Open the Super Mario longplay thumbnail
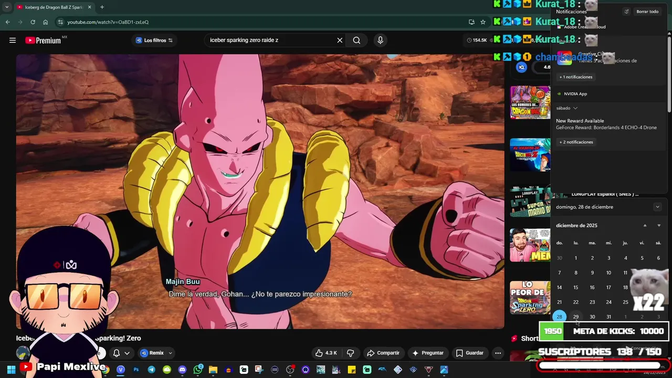This screenshot has height=378, width=672. click(530, 202)
